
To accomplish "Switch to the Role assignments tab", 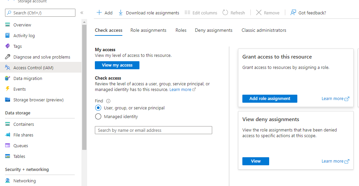I will pyautogui.click(x=148, y=30).
